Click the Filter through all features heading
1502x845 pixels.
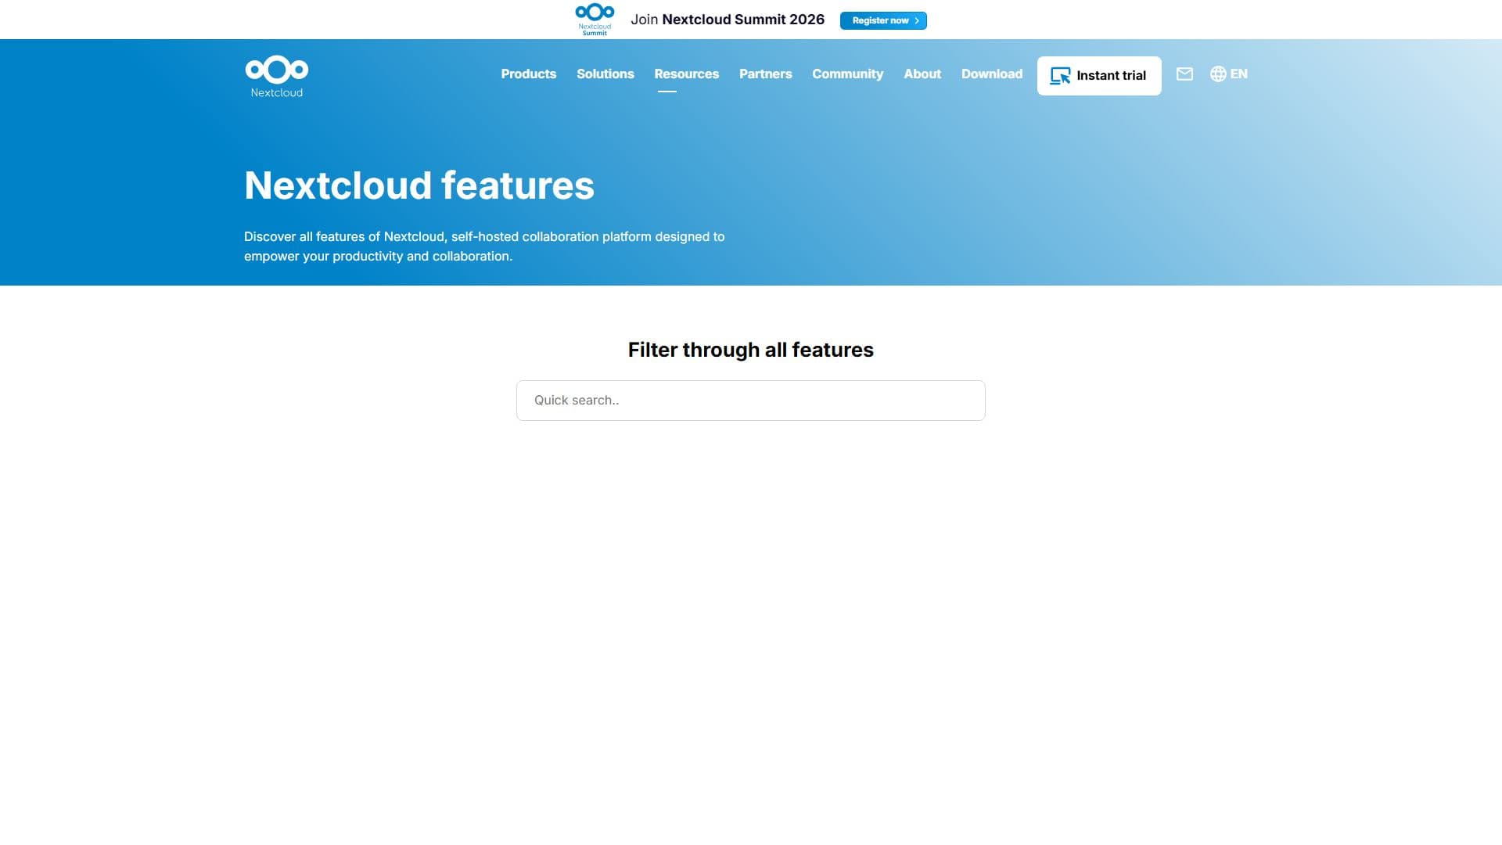click(x=751, y=350)
